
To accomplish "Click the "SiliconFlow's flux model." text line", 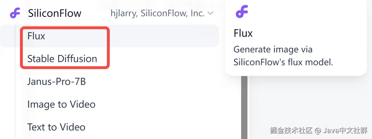I will (283, 62).
